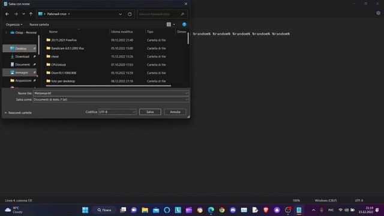Open the Salva come file type dropdown
The image size is (384, 216).
click(x=187, y=100)
